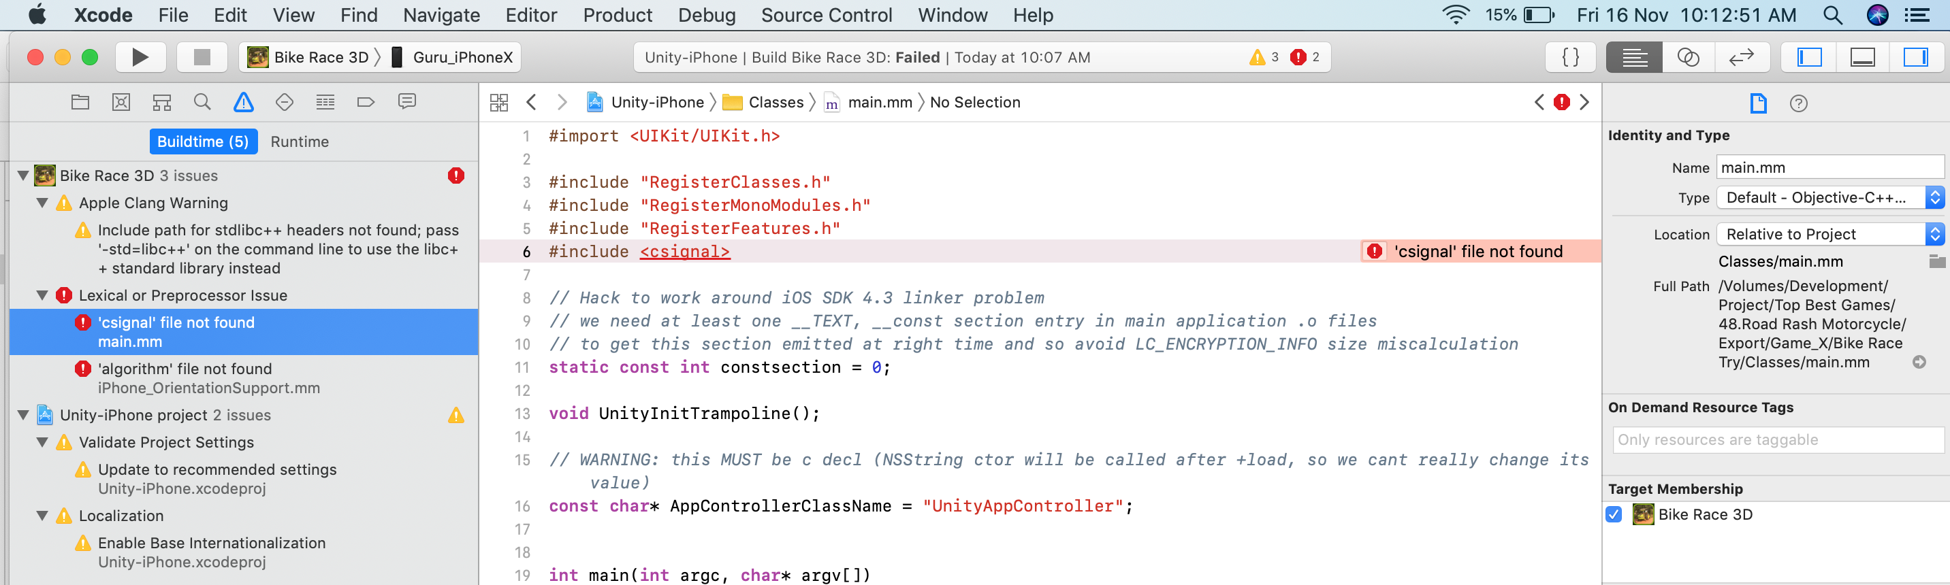Open the code snippet library braces button

(x=1571, y=57)
